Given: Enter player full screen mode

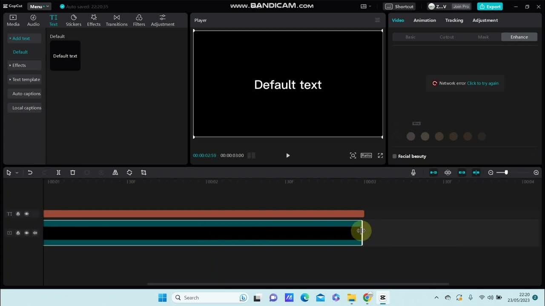Looking at the screenshot, I should coord(380,156).
